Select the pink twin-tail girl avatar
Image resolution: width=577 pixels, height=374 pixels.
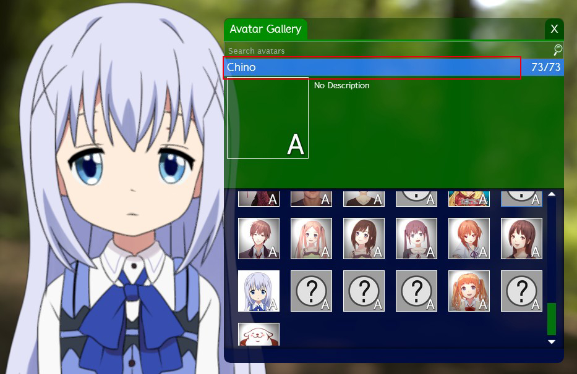click(x=311, y=238)
